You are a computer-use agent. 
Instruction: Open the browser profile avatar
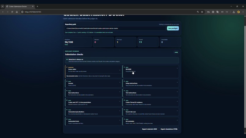tap(238, 12)
